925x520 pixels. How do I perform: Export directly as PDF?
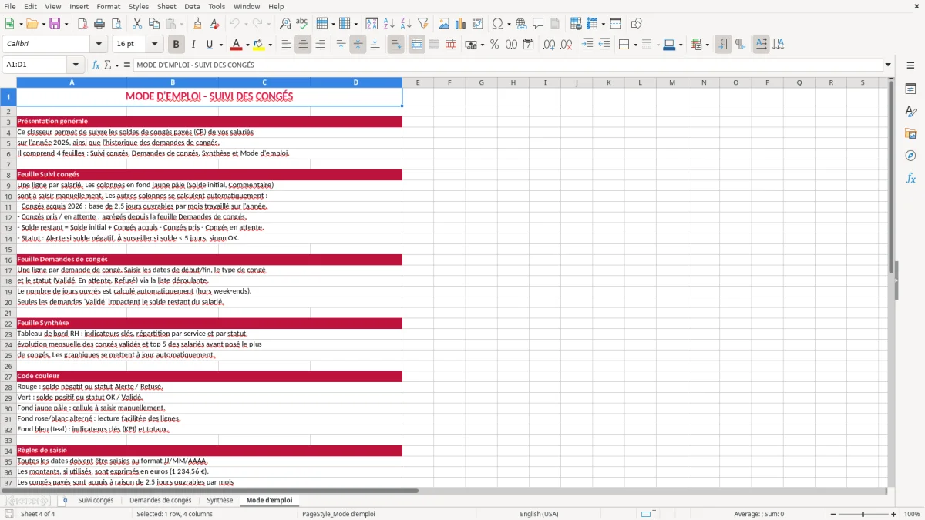(x=82, y=24)
